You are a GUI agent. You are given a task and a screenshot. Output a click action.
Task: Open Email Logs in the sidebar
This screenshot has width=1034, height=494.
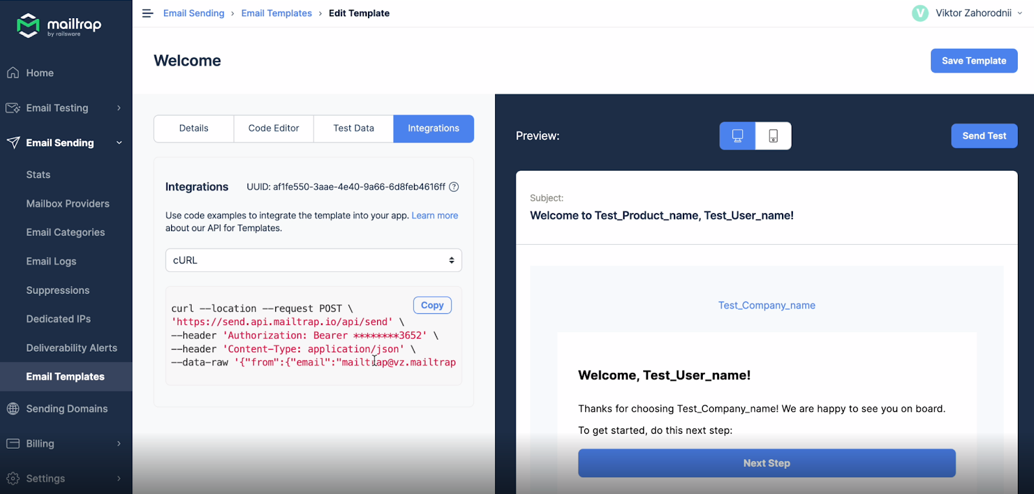pos(51,262)
